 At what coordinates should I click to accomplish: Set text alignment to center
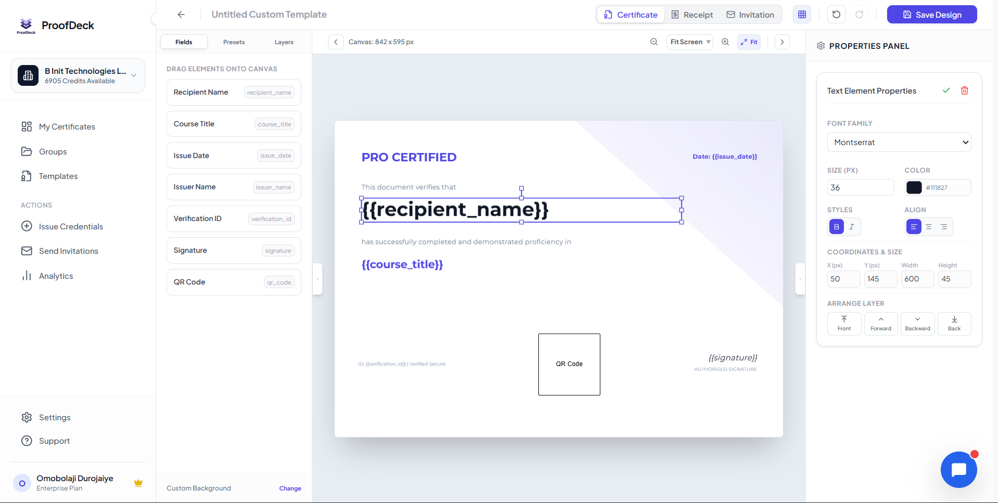929,227
